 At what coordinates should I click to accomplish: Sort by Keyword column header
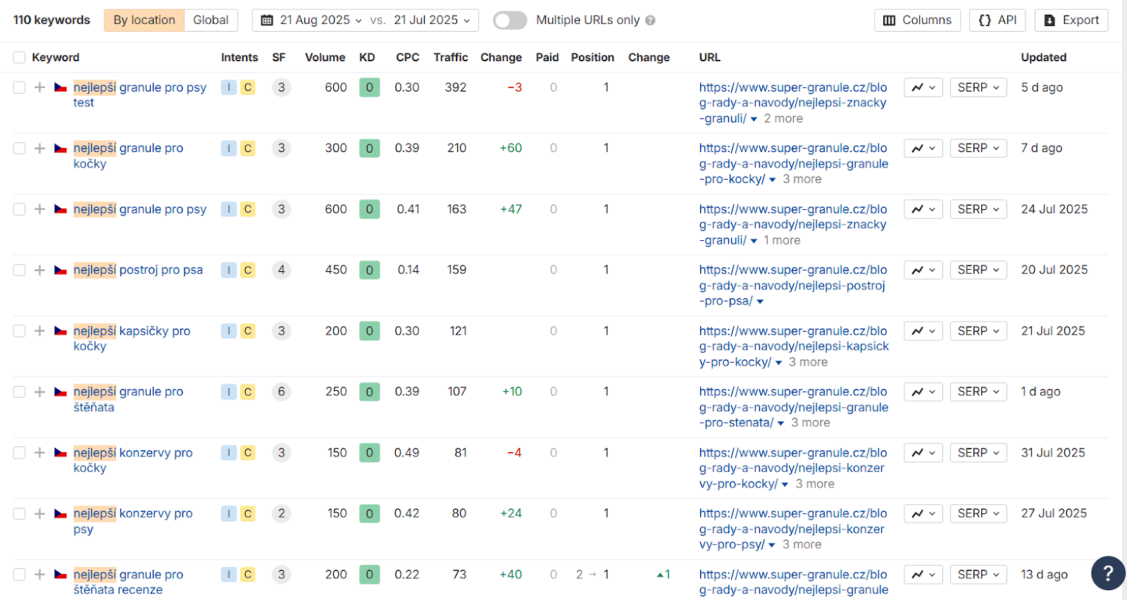tap(56, 58)
